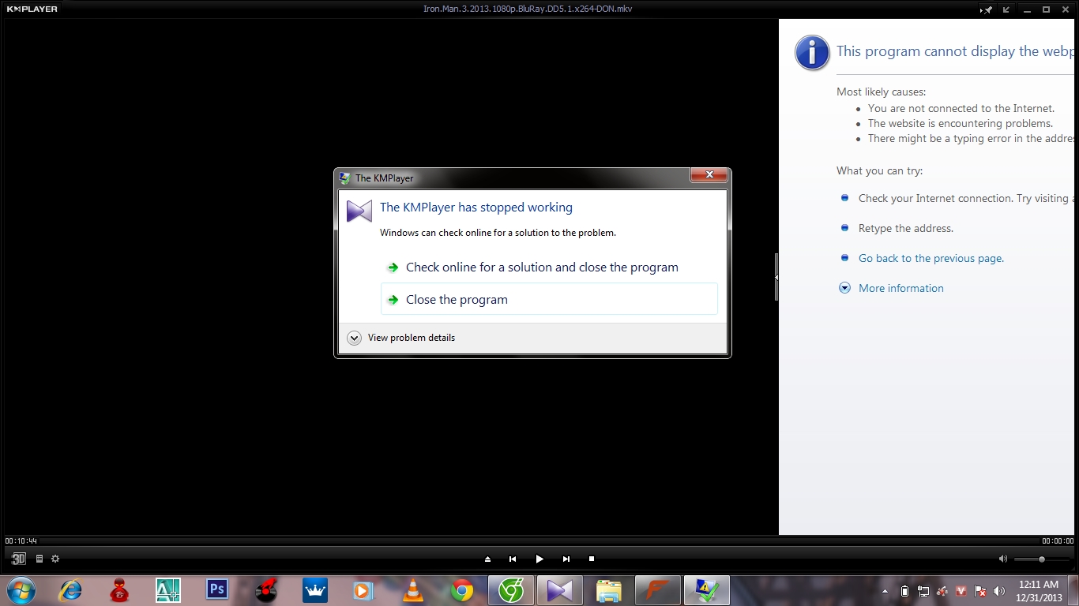
Task: Click the video seek bar
Action: click(539, 541)
